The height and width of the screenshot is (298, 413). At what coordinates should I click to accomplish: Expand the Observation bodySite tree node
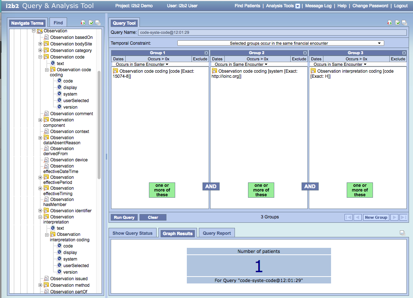point(40,44)
